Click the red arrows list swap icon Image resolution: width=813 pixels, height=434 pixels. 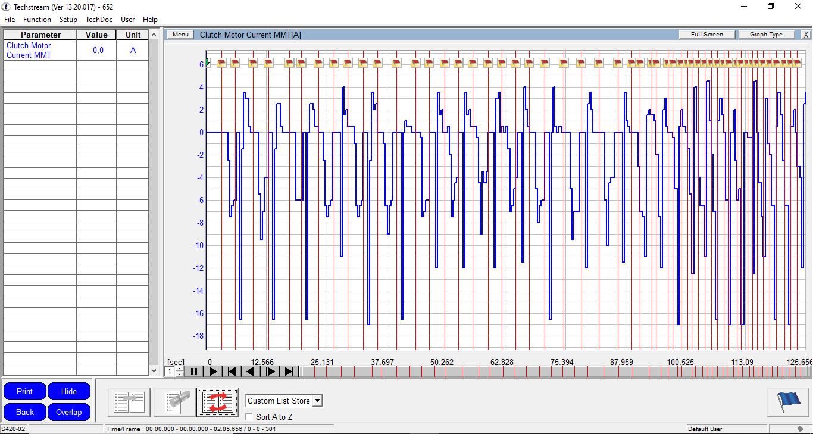point(217,402)
